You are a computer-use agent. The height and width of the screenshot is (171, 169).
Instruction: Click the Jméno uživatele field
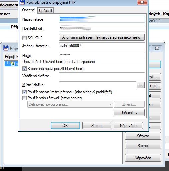click(x=102, y=46)
